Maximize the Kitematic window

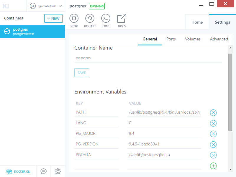212,4
